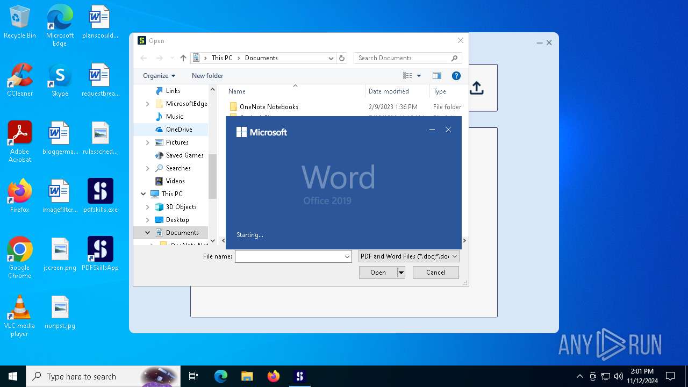The width and height of the screenshot is (688, 387).
Task: Click the Search Documents field
Action: point(402,58)
